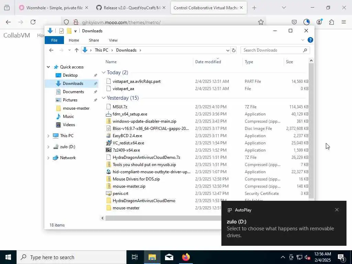Viewport: 352px width, 264px height.
Task: Expand This PC in navigation pane
Action: coord(48,135)
